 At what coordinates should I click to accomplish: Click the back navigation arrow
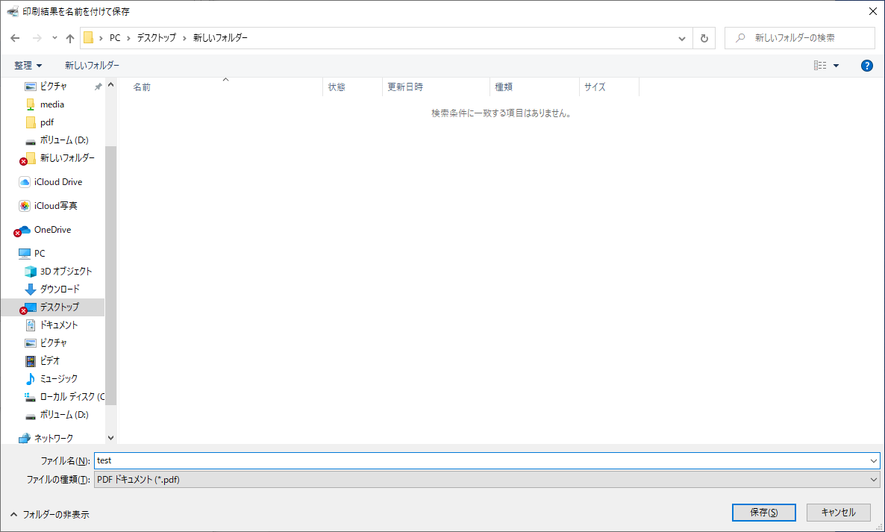click(x=15, y=37)
